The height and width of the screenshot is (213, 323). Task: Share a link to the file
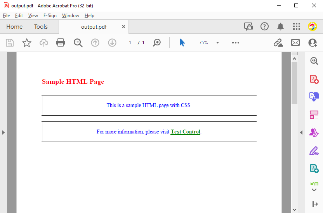(x=278, y=43)
